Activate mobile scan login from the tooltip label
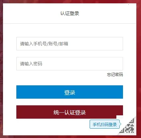Image resolution: width=141 pixels, height=138 pixels. coord(105,124)
